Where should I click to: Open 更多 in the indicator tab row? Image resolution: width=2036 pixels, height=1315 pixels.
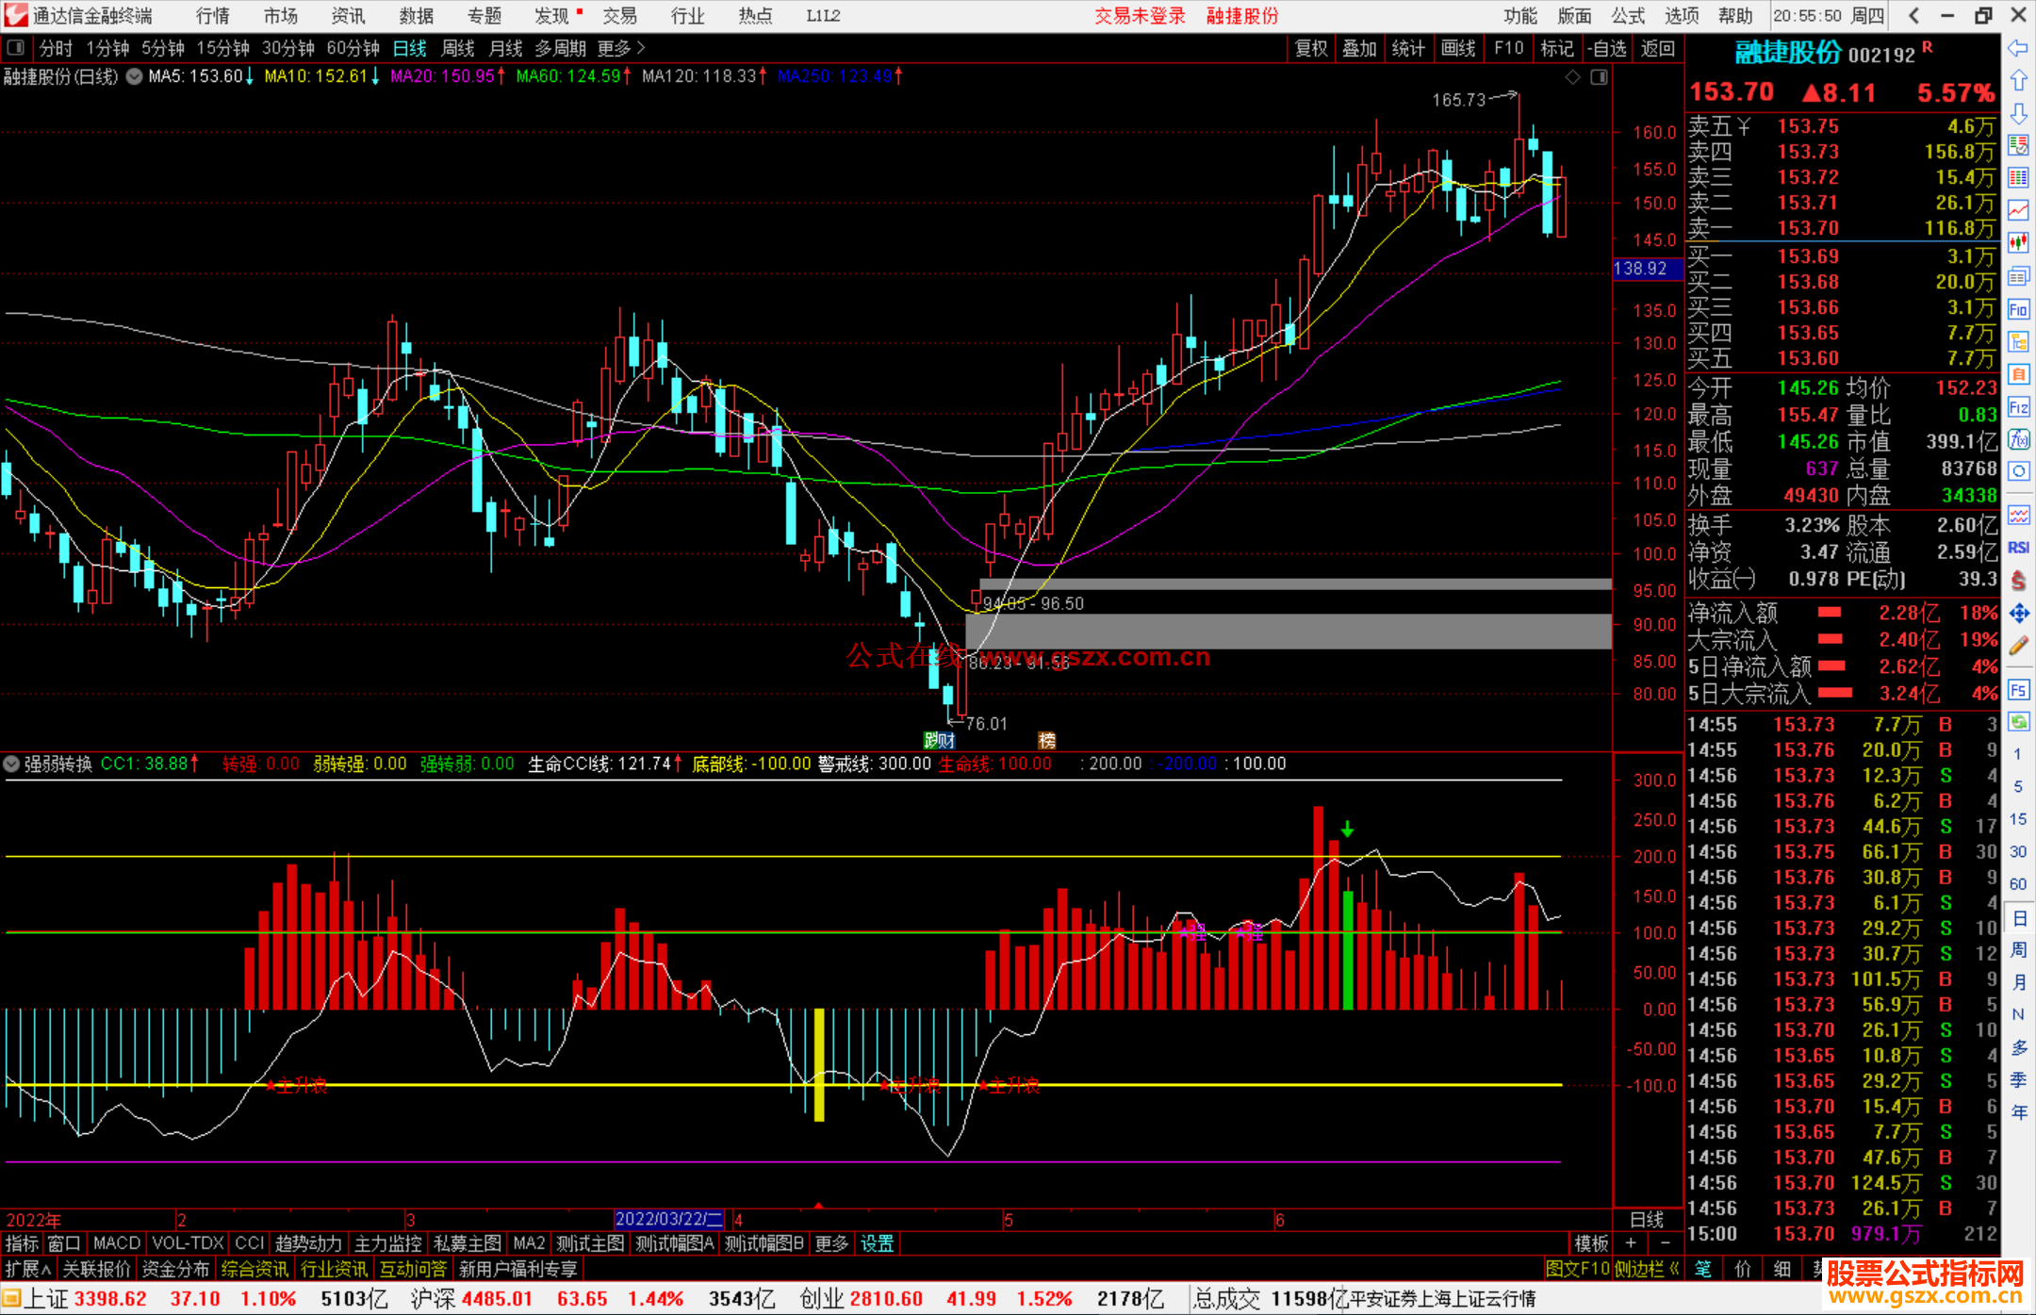pos(831,1243)
